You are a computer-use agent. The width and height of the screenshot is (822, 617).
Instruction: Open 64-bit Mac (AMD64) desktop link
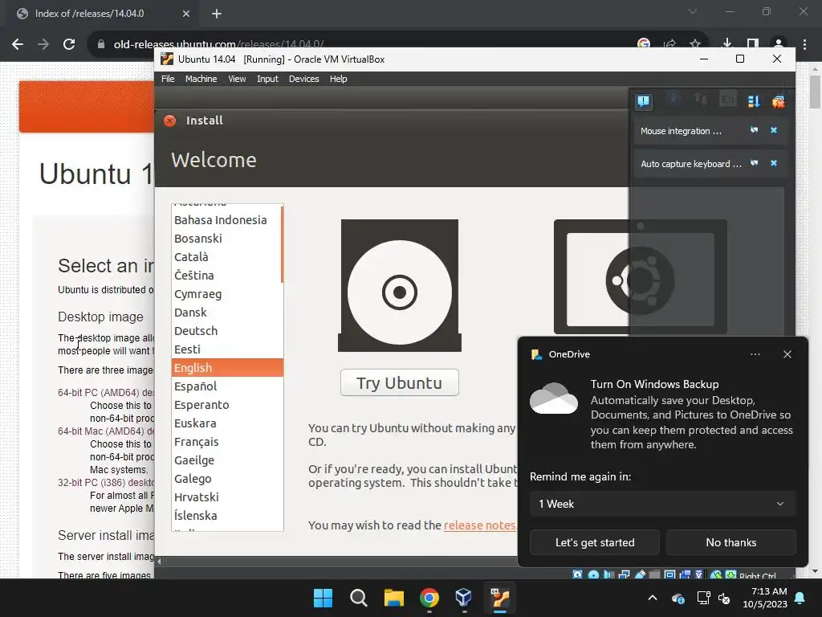click(x=107, y=431)
